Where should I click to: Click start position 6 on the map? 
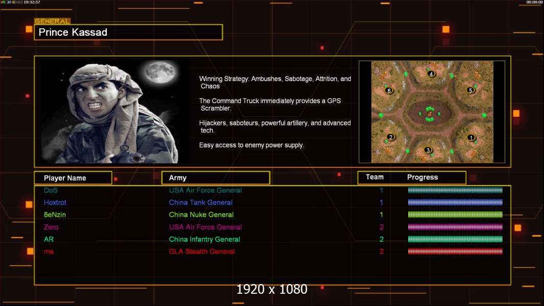tap(389, 90)
